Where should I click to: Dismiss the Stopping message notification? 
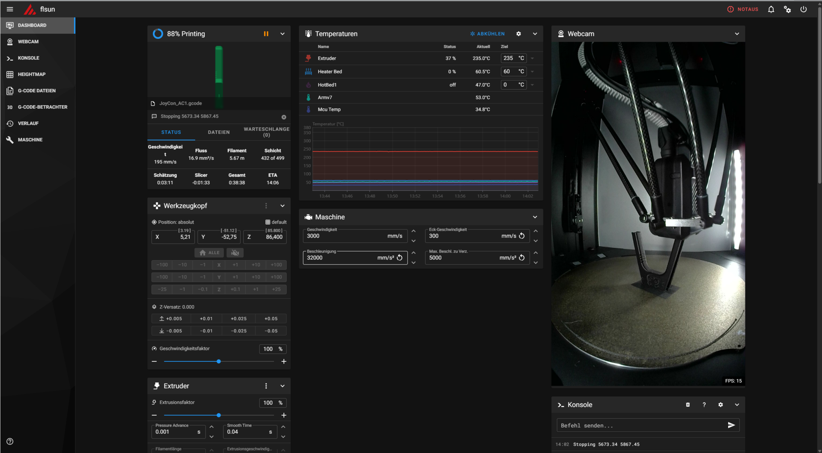(284, 117)
